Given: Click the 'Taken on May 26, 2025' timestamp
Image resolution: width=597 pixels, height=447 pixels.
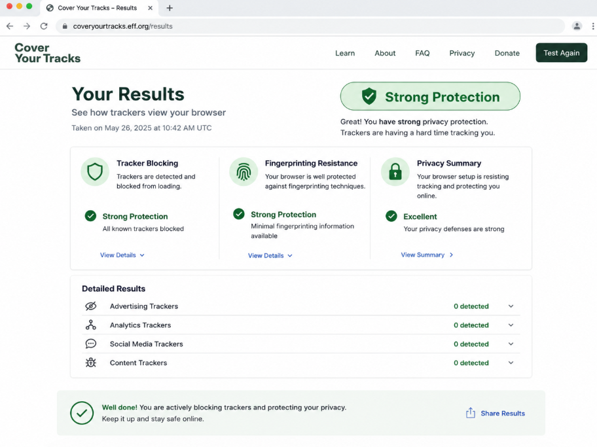Looking at the screenshot, I should (x=141, y=128).
